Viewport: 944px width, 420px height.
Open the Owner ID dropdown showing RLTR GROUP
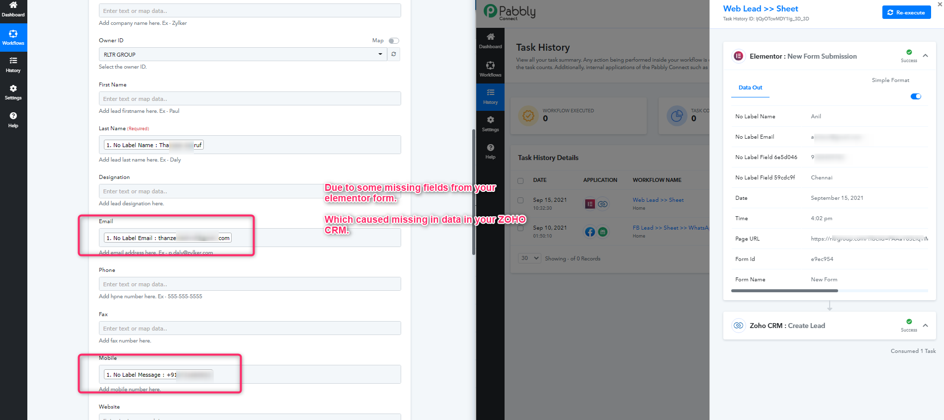click(x=243, y=54)
